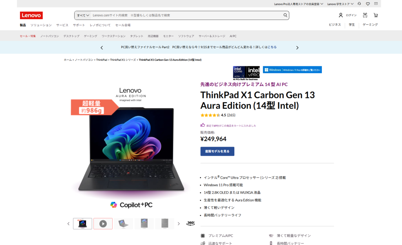The width and height of the screenshot is (402, 245).
Task: Click the search input field
Action: click(x=186, y=15)
